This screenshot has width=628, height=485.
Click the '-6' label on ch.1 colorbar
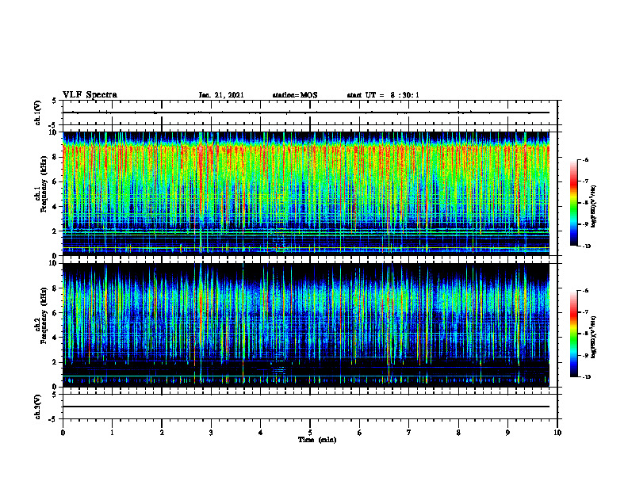(x=585, y=159)
